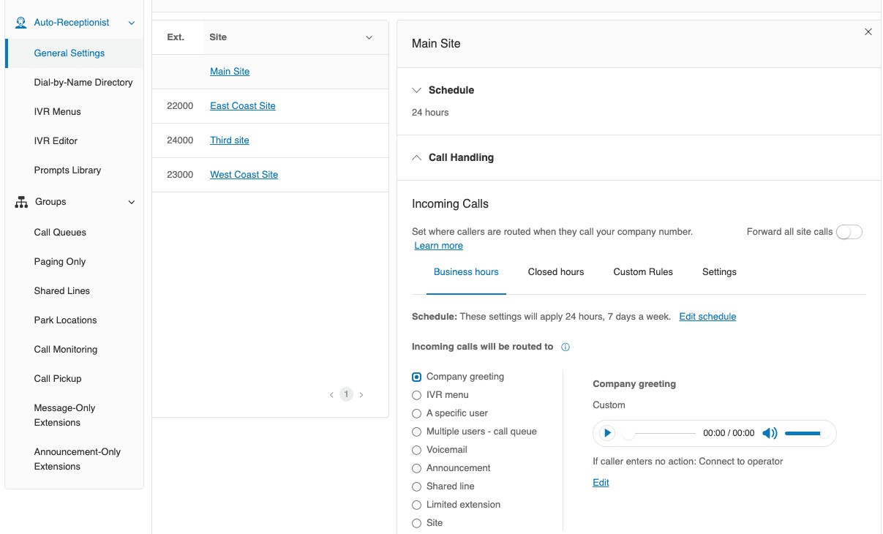This screenshot has width=883, height=534.
Task: Adjust the greeting volume slider
Action: pos(803,433)
